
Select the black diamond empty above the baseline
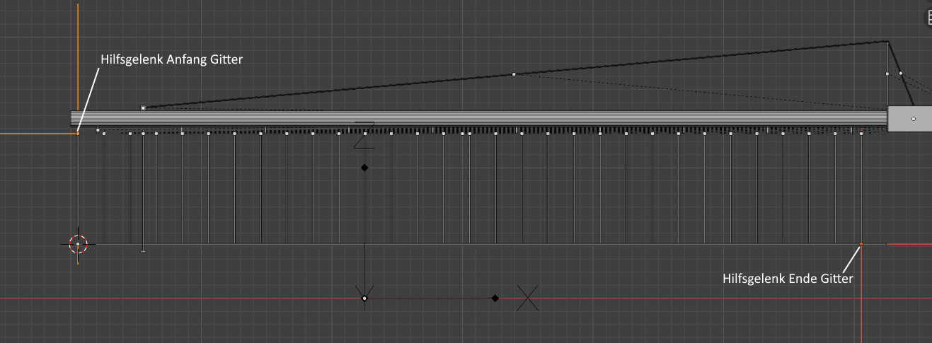(x=364, y=168)
